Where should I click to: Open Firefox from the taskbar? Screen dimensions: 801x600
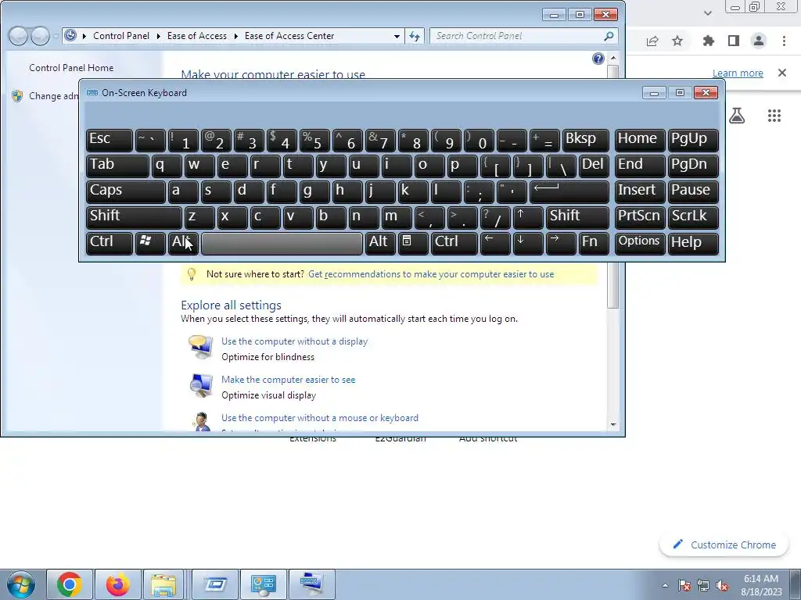point(117,584)
